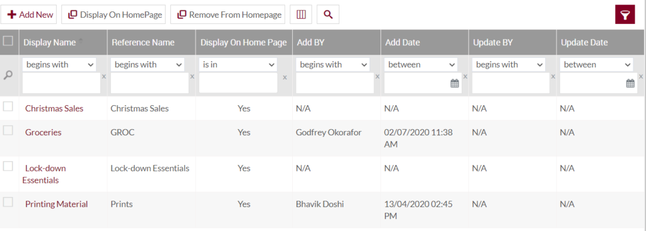Open Add Date 'between' dropdown

click(x=421, y=65)
